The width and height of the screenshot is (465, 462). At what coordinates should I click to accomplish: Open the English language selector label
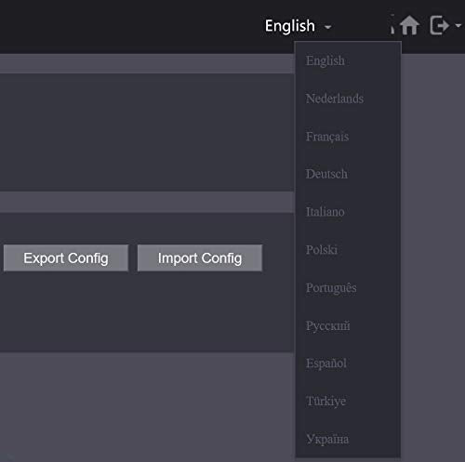pyautogui.click(x=290, y=26)
